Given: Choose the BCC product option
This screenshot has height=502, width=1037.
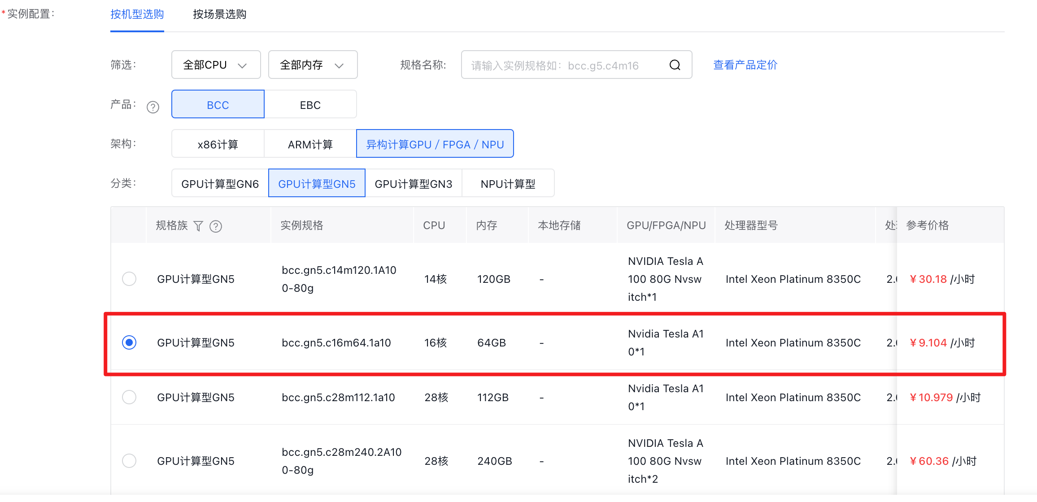Looking at the screenshot, I should (x=218, y=104).
